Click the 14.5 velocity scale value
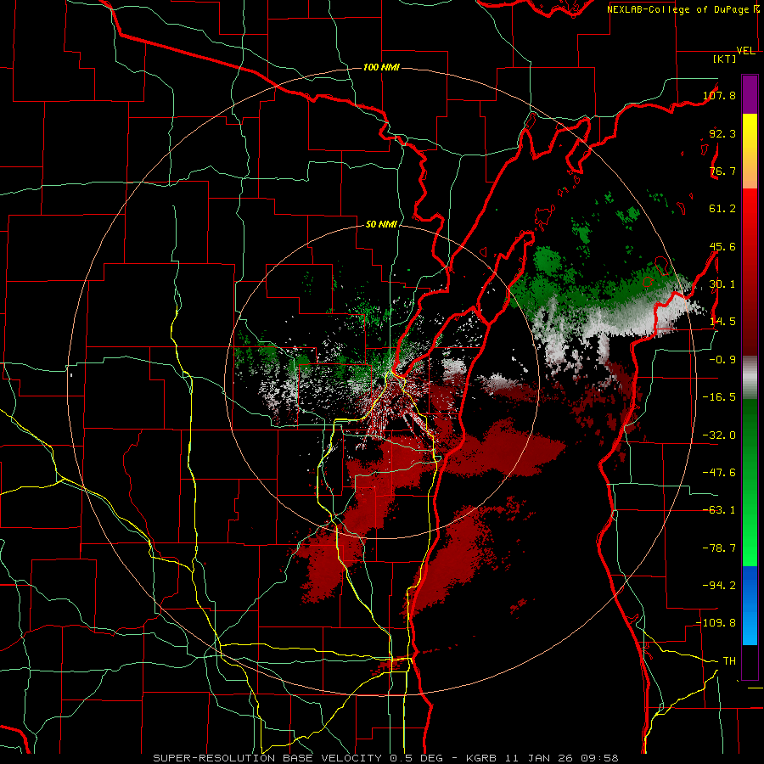 coord(722,322)
